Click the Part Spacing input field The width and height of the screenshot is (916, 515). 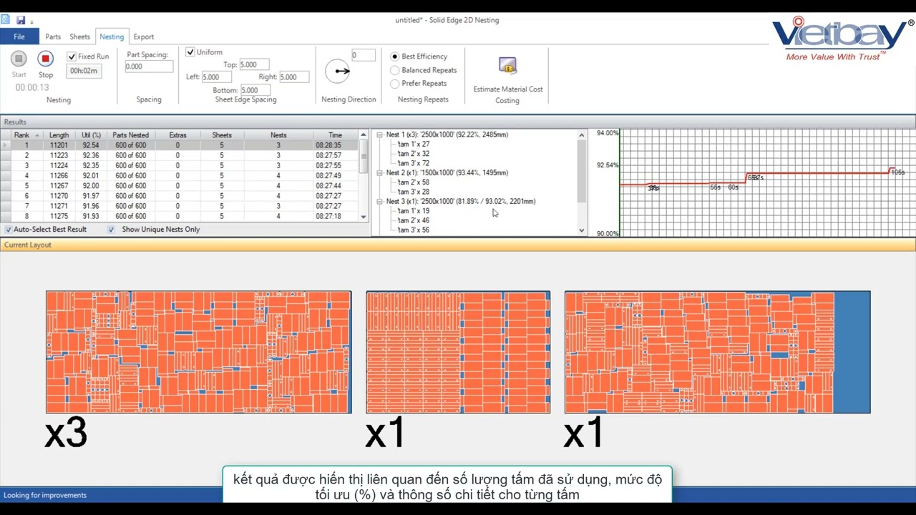(x=149, y=67)
